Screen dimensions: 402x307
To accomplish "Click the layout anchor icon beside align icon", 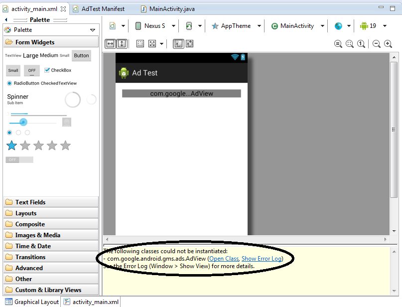I will point(190,44).
